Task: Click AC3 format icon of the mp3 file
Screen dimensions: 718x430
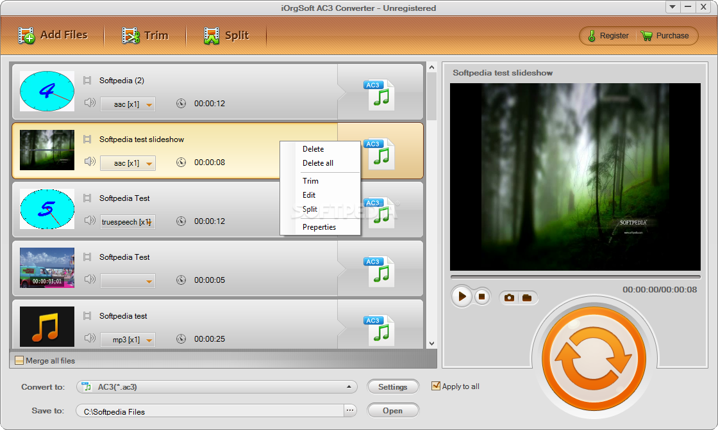Action: [379, 330]
